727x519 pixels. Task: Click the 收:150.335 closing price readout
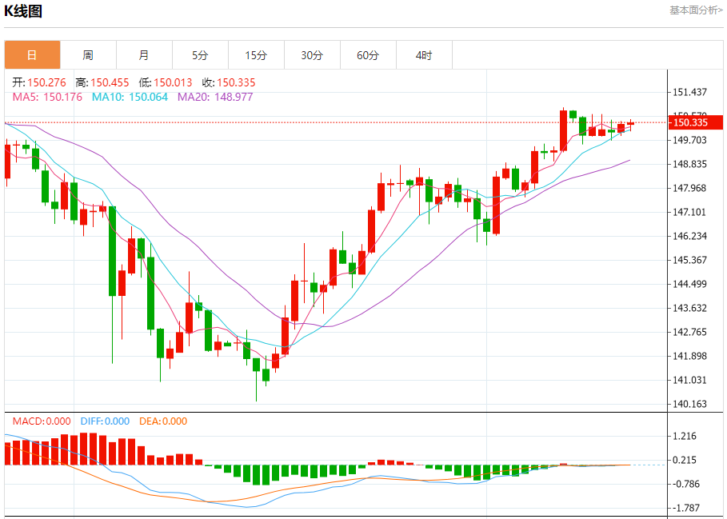pyautogui.click(x=229, y=82)
